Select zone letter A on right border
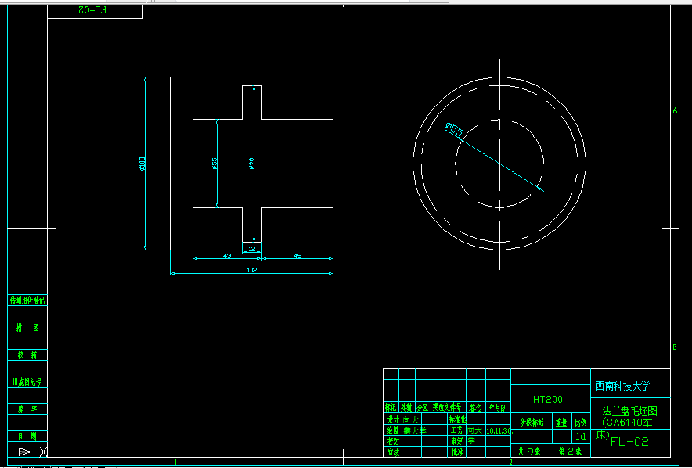 (x=675, y=110)
